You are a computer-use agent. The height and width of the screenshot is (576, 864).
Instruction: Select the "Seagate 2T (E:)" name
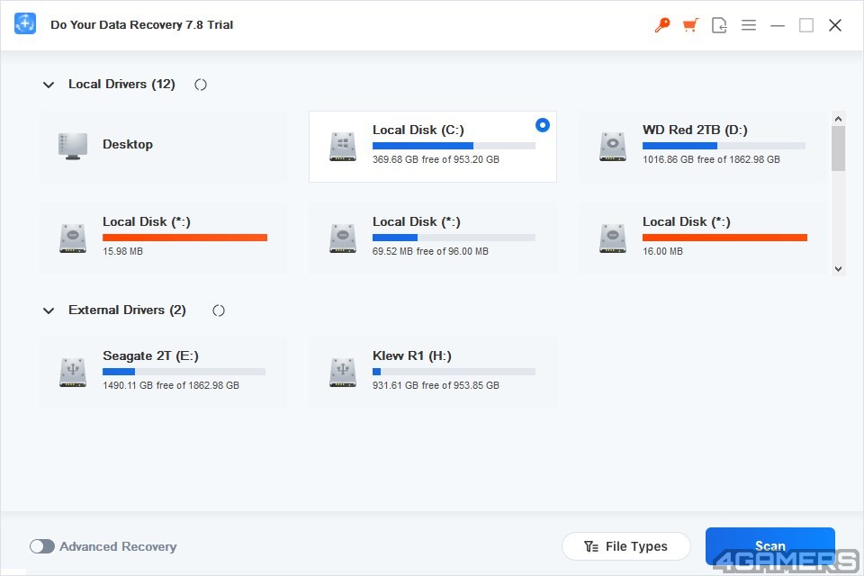coord(150,356)
